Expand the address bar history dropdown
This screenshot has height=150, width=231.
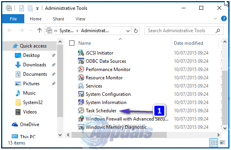click(128, 31)
